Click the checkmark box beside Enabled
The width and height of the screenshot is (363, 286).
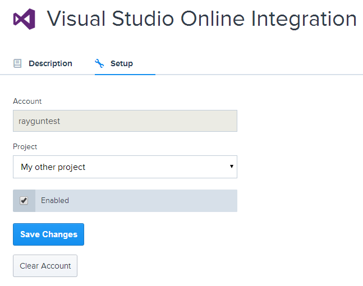point(24,200)
